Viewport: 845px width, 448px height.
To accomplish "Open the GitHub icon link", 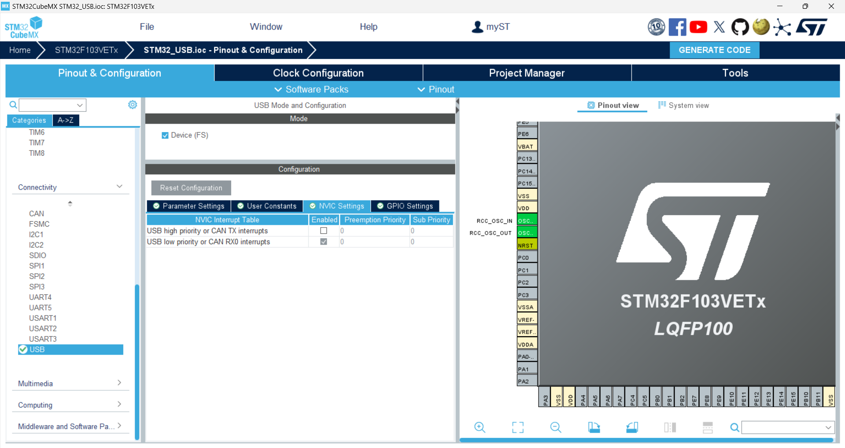I will (x=740, y=27).
